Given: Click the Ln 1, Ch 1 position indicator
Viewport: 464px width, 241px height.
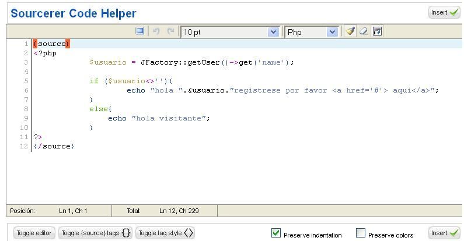Looking at the screenshot, I should click(73, 211).
